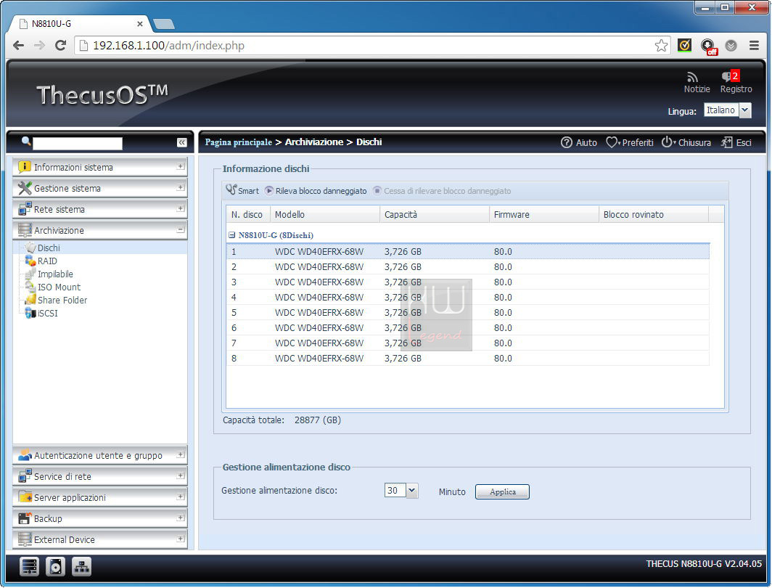Open the RAID tree item
This screenshot has width=772, height=588.
point(47,261)
